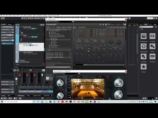Switch to the Inspector tab
Screen dimensions: 158x118
[4, 25]
